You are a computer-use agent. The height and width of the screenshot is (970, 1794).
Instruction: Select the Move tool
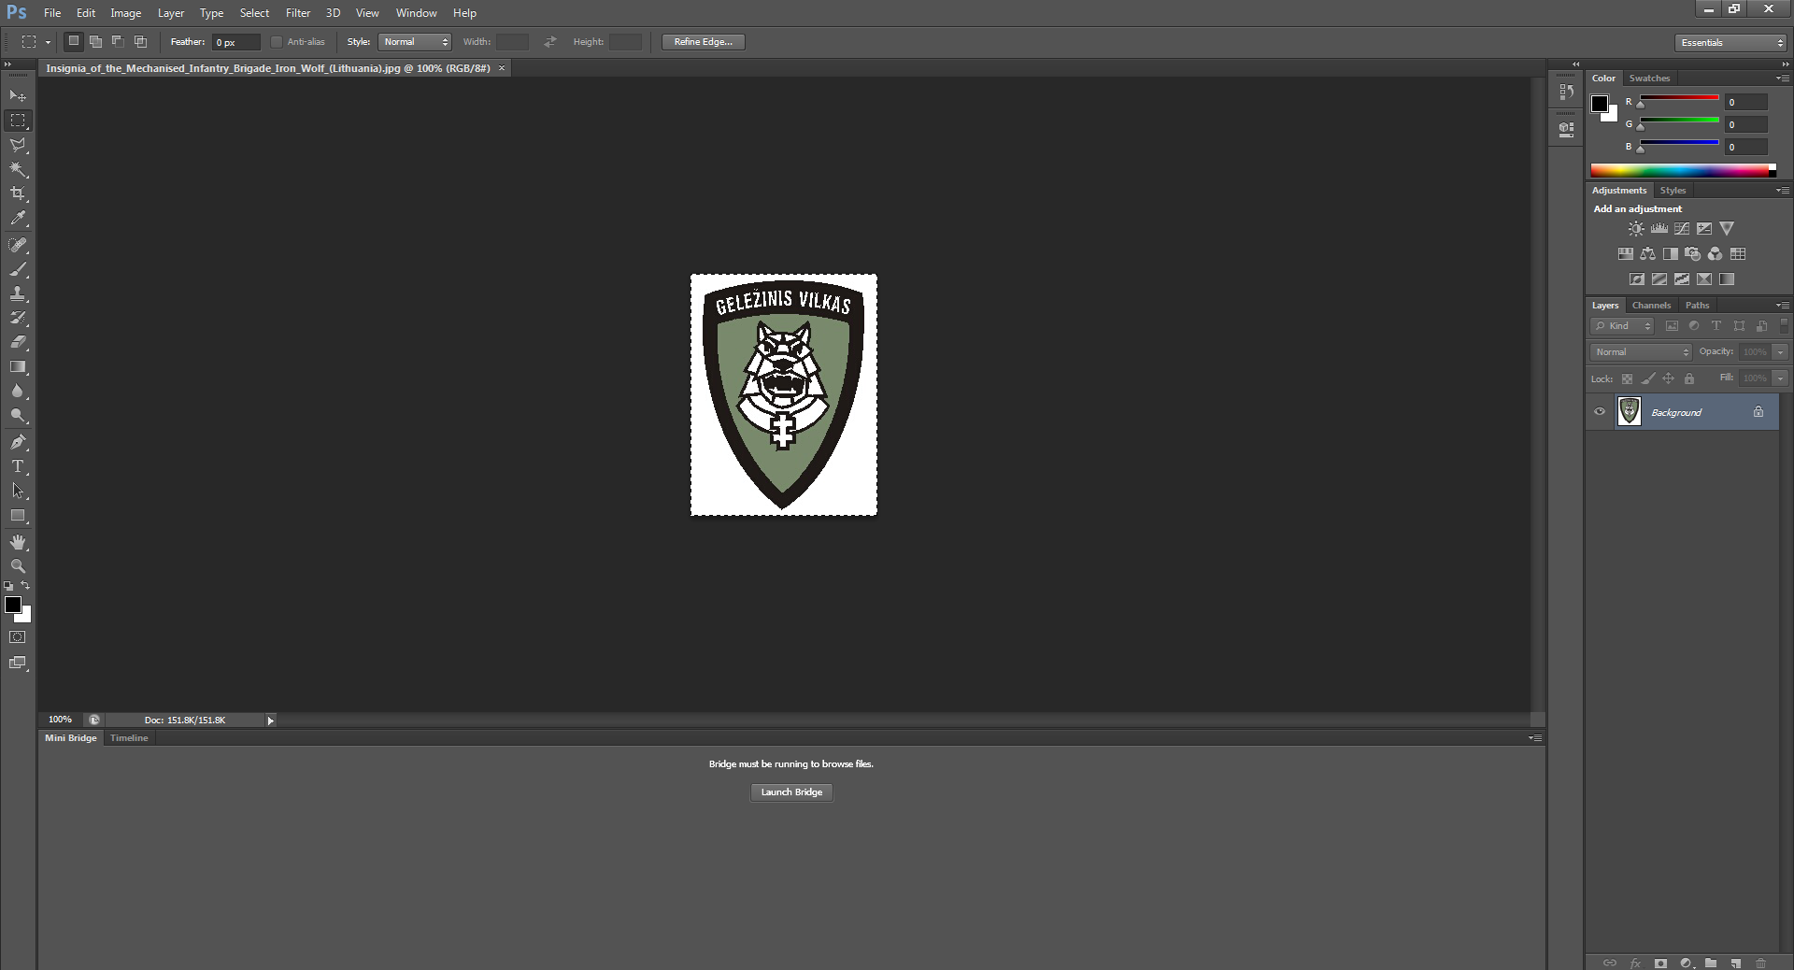pyautogui.click(x=18, y=96)
